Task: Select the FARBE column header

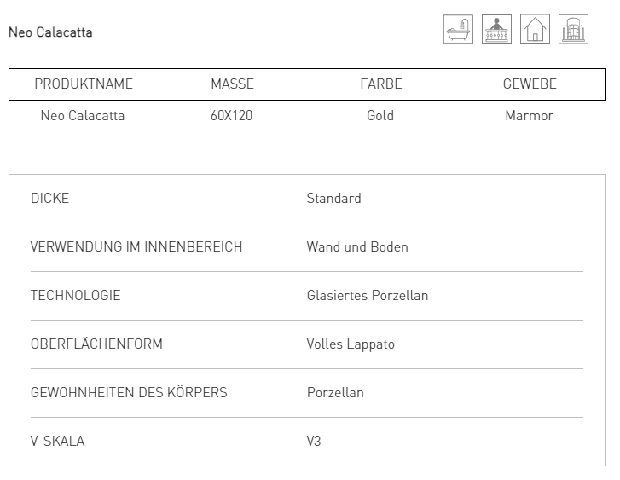Action: click(x=381, y=84)
